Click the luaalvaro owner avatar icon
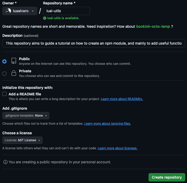 pyautogui.click(x=8, y=11)
